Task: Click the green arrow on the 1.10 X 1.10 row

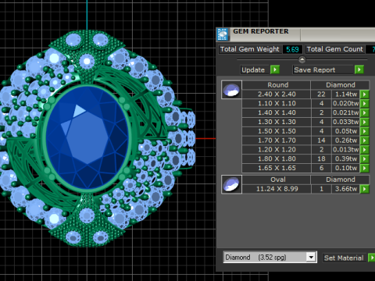Action: point(365,104)
